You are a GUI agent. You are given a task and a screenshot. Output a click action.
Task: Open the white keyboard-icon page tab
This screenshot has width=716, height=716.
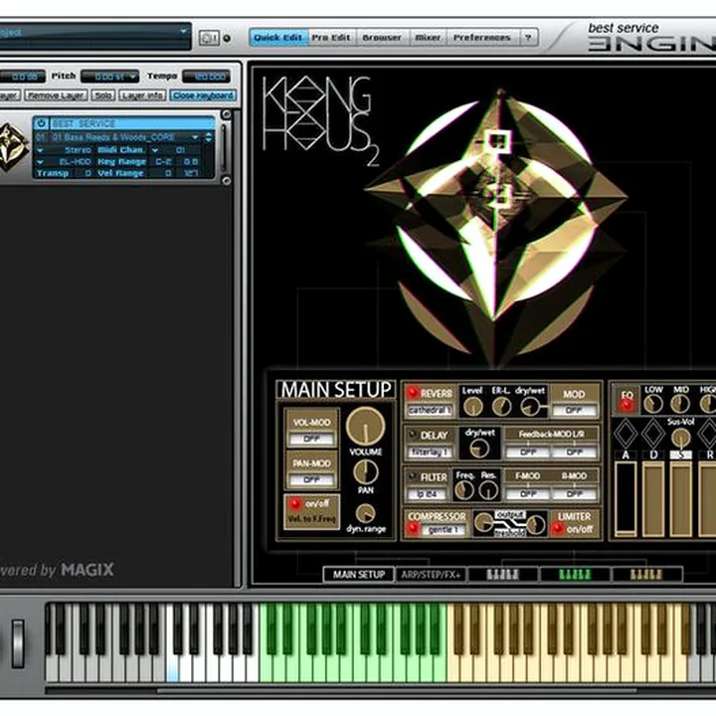(502, 575)
